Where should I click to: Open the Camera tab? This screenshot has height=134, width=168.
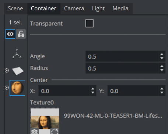coord(74,8)
